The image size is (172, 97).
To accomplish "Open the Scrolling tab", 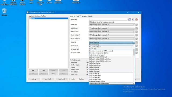I will [x=84, y=16].
